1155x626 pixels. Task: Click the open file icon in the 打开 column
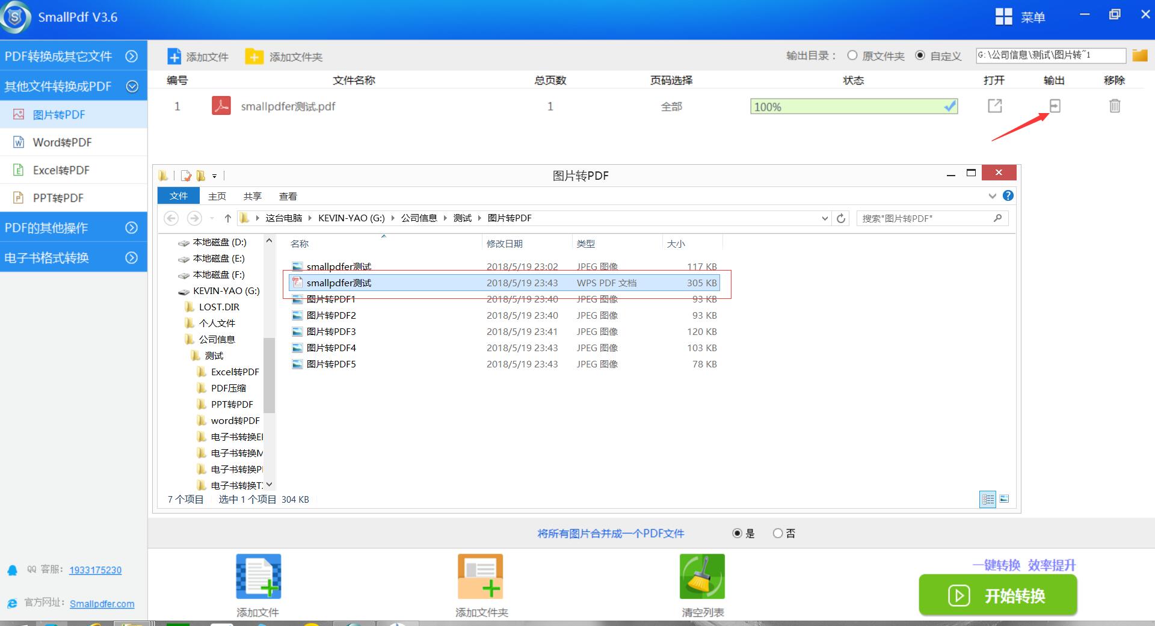(x=995, y=106)
